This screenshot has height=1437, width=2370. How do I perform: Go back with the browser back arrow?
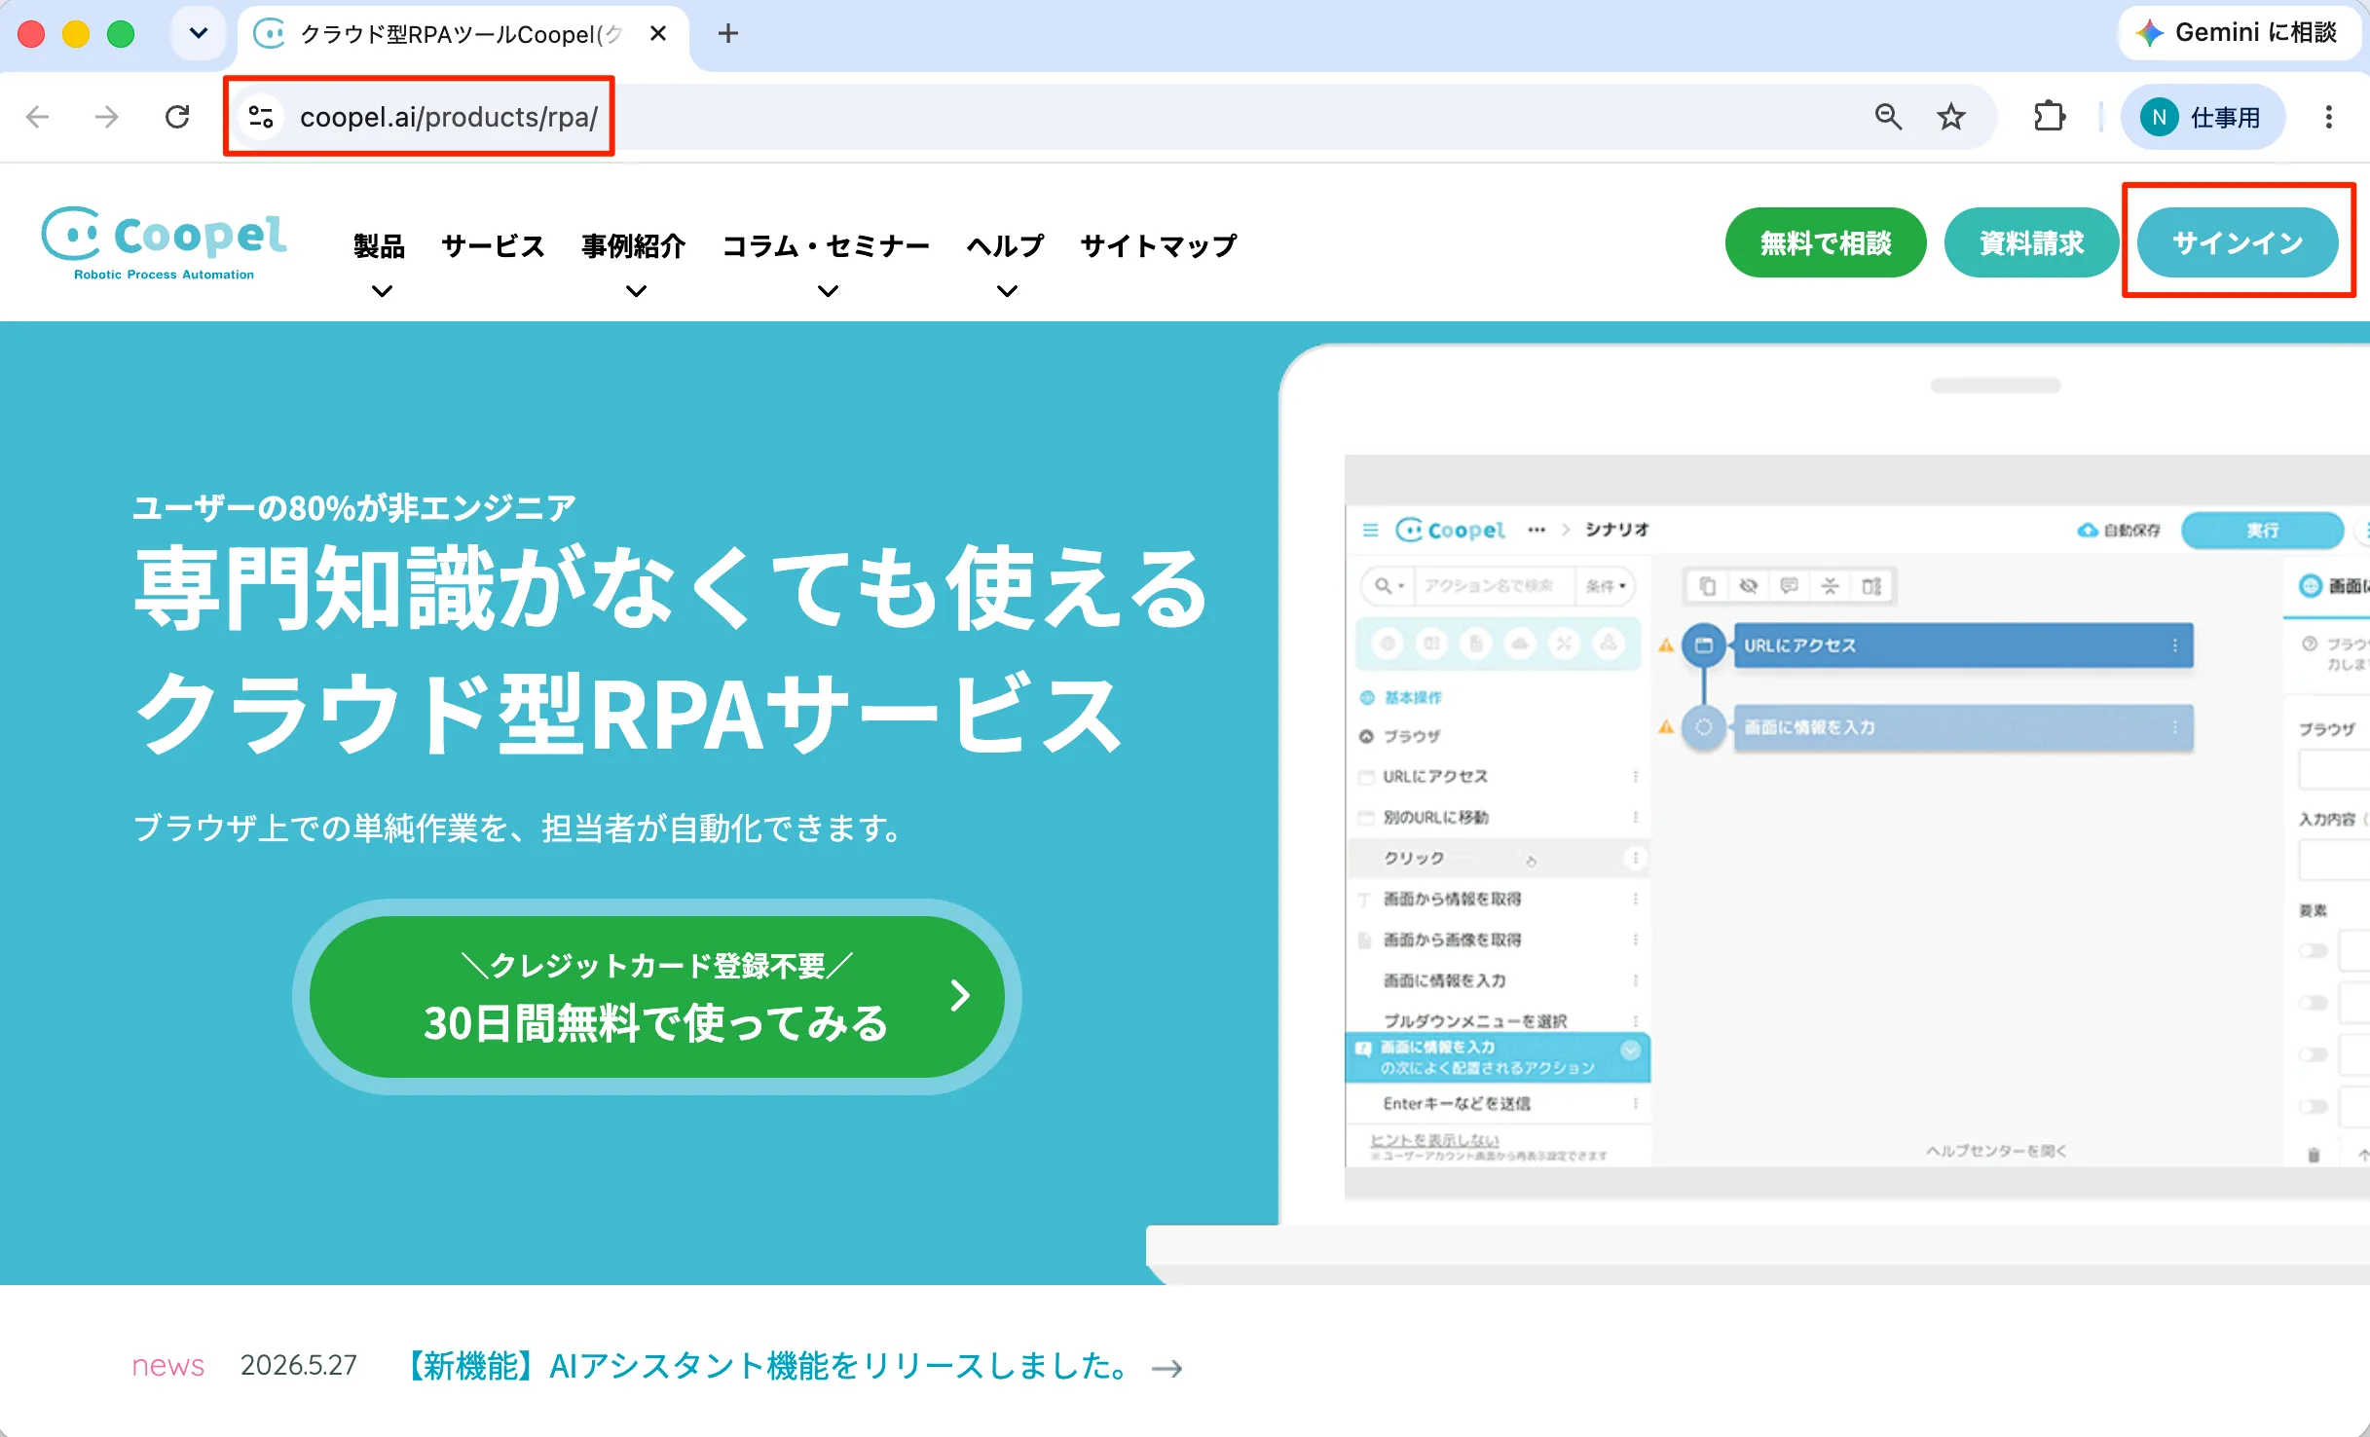(37, 117)
